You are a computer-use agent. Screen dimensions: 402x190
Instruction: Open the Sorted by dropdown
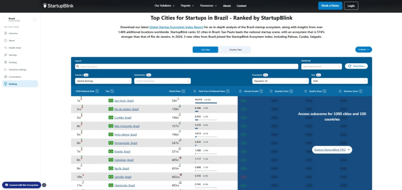coord(322,66)
